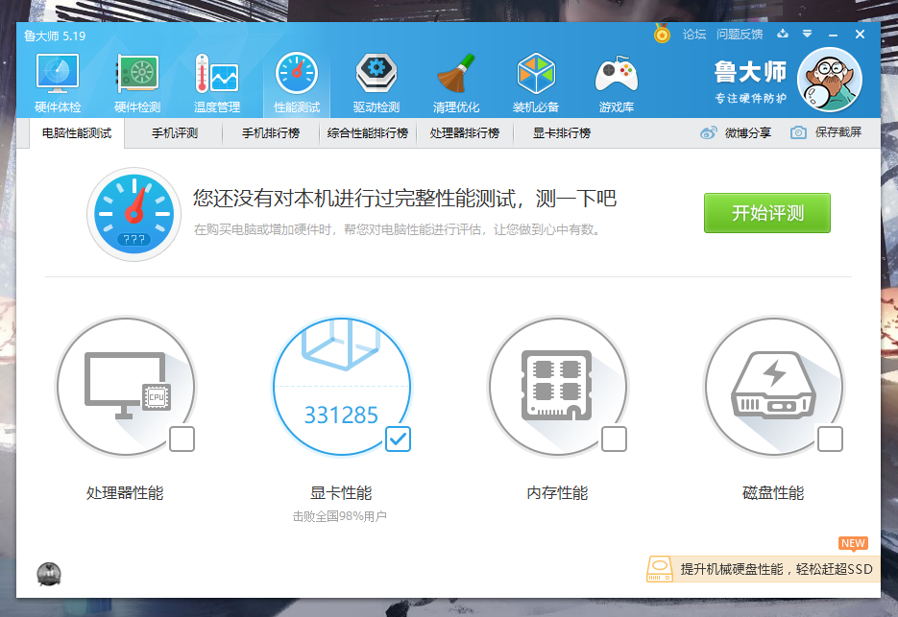This screenshot has height=617, width=898.
Task: Click the speedometer gauge with ???
Action: click(134, 214)
